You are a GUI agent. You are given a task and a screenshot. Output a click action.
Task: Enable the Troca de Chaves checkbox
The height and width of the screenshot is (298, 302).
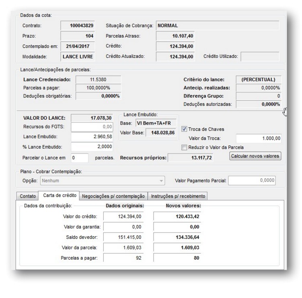[184, 129]
